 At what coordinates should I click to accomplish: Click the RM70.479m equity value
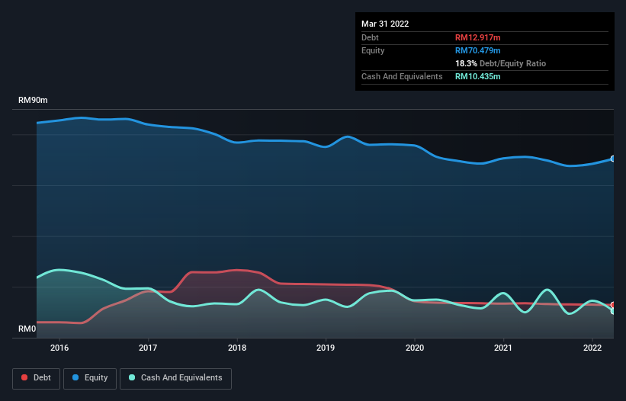[x=477, y=50]
